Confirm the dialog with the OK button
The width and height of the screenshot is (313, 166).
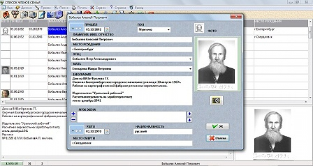click(217, 126)
